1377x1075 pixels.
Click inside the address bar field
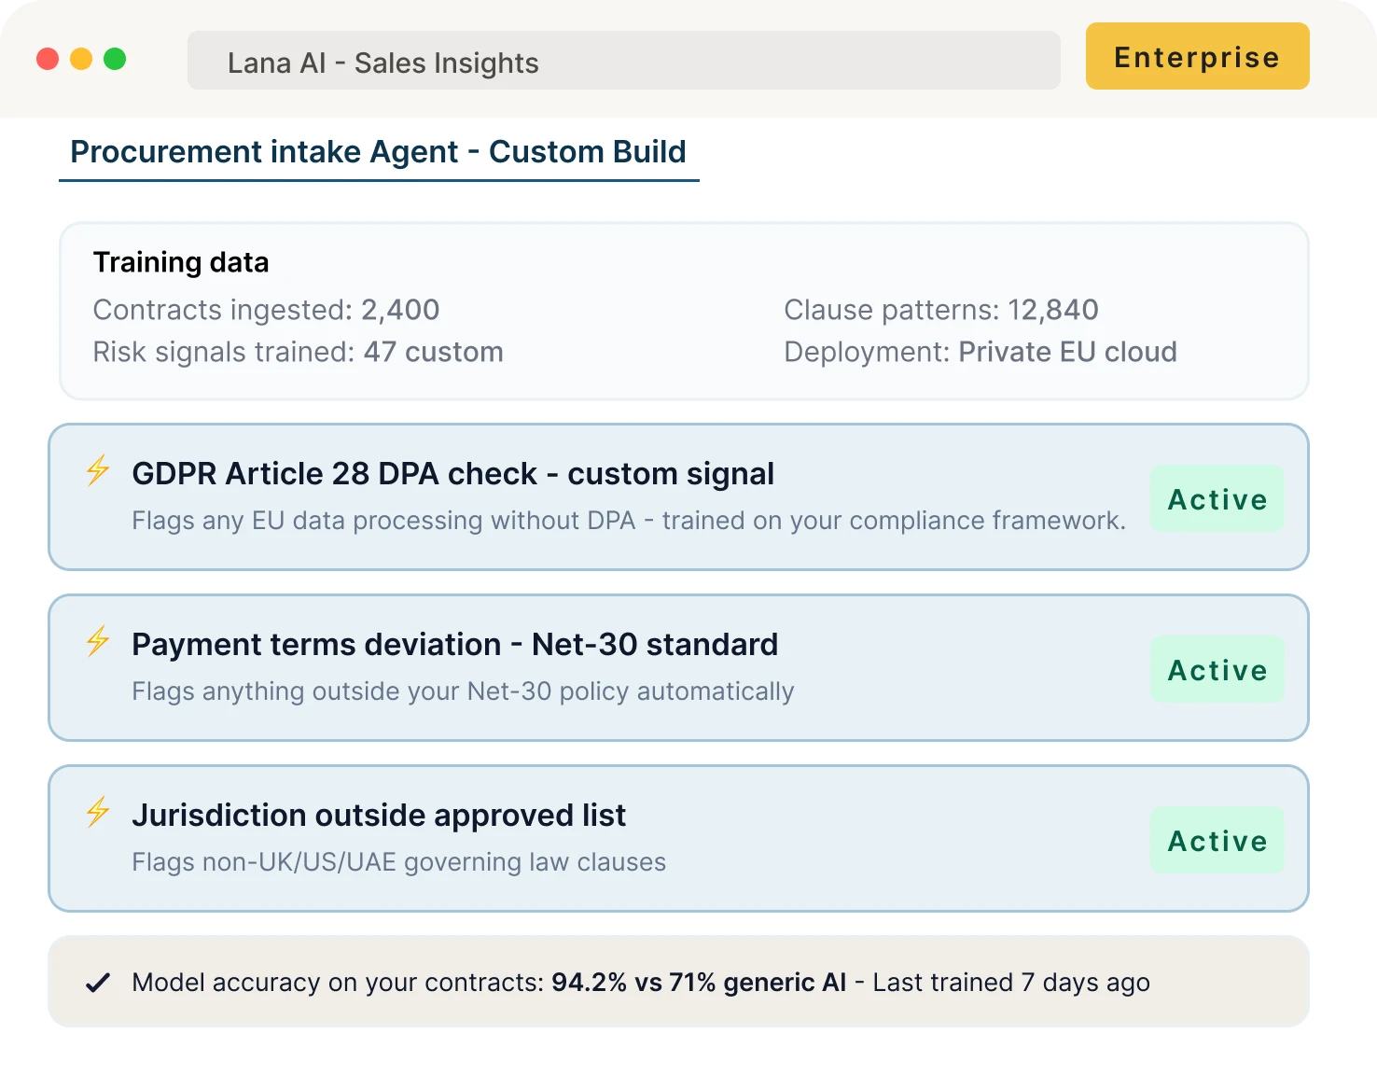pyautogui.click(x=623, y=60)
